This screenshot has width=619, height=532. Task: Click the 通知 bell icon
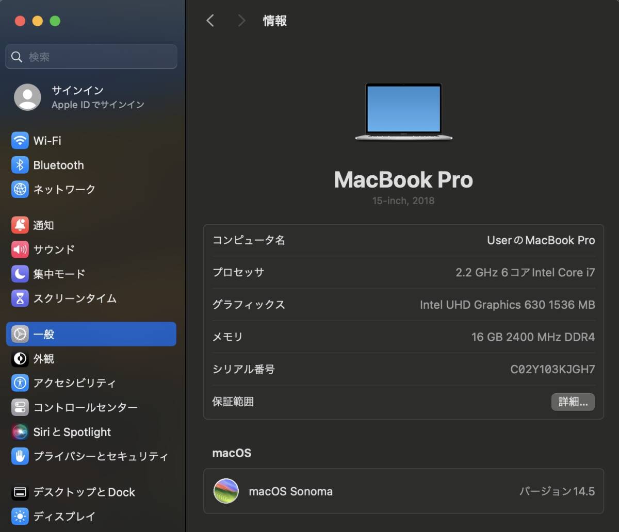point(20,225)
